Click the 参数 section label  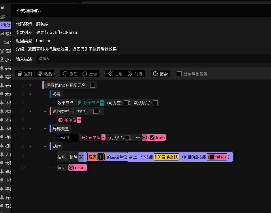57,94
